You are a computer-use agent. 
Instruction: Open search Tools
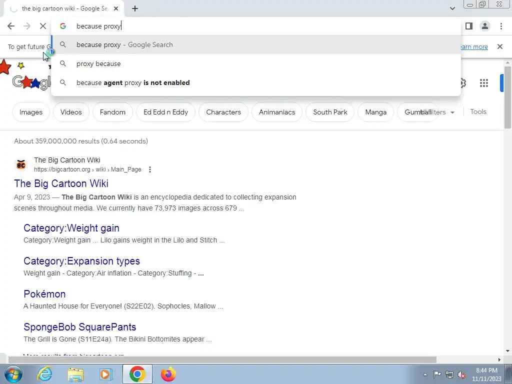478,111
